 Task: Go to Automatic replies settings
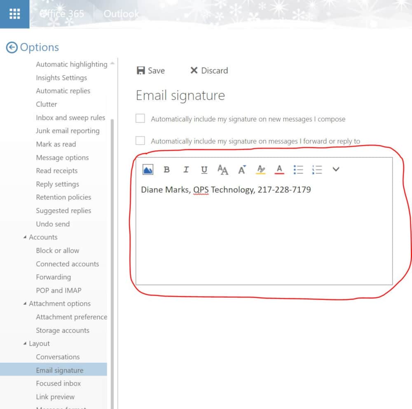click(63, 91)
